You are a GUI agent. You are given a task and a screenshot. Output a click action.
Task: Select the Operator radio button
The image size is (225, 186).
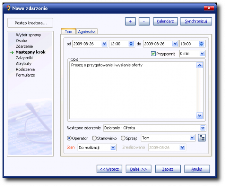click(69, 138)
